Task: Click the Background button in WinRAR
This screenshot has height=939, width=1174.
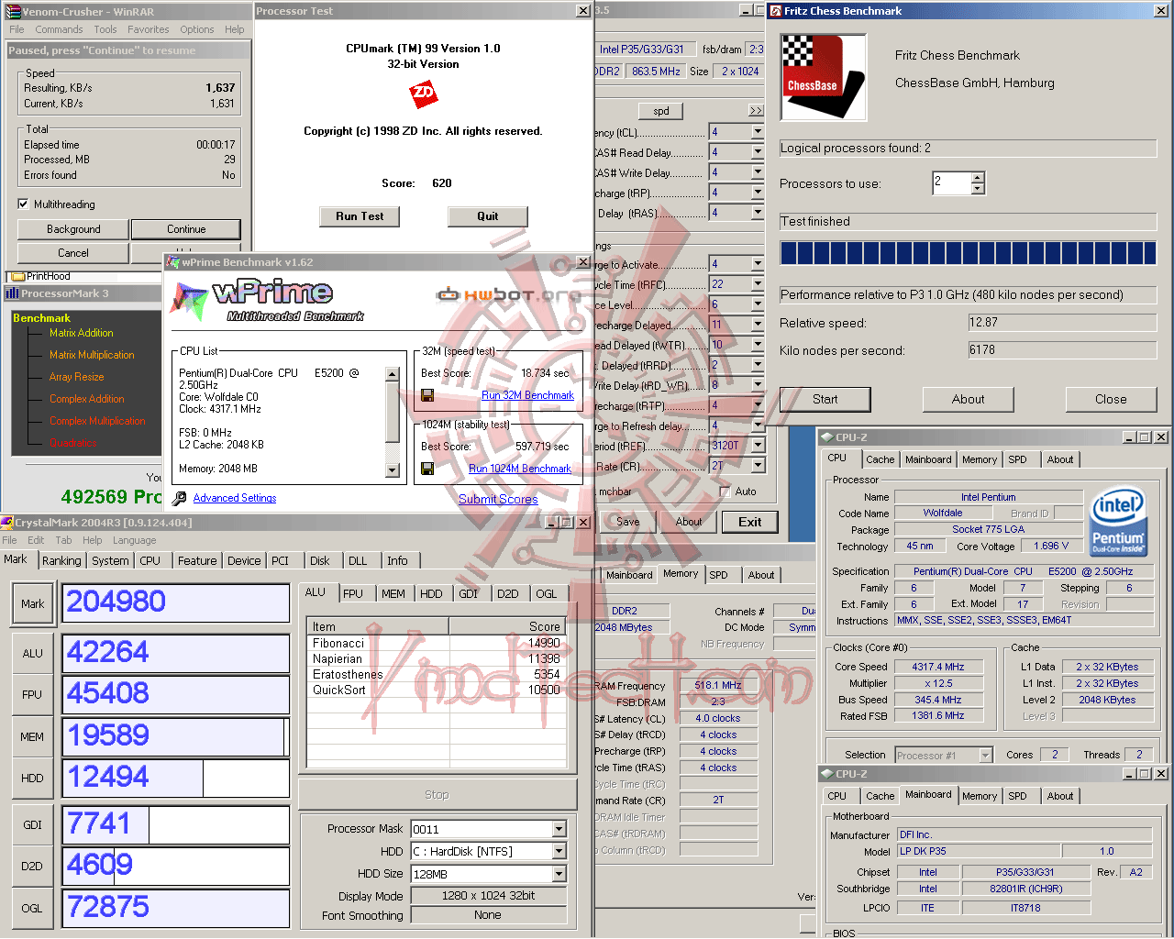Action: coord(73,229)
